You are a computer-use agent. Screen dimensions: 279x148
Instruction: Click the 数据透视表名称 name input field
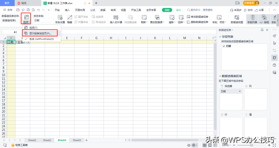(x=11, y=21)
